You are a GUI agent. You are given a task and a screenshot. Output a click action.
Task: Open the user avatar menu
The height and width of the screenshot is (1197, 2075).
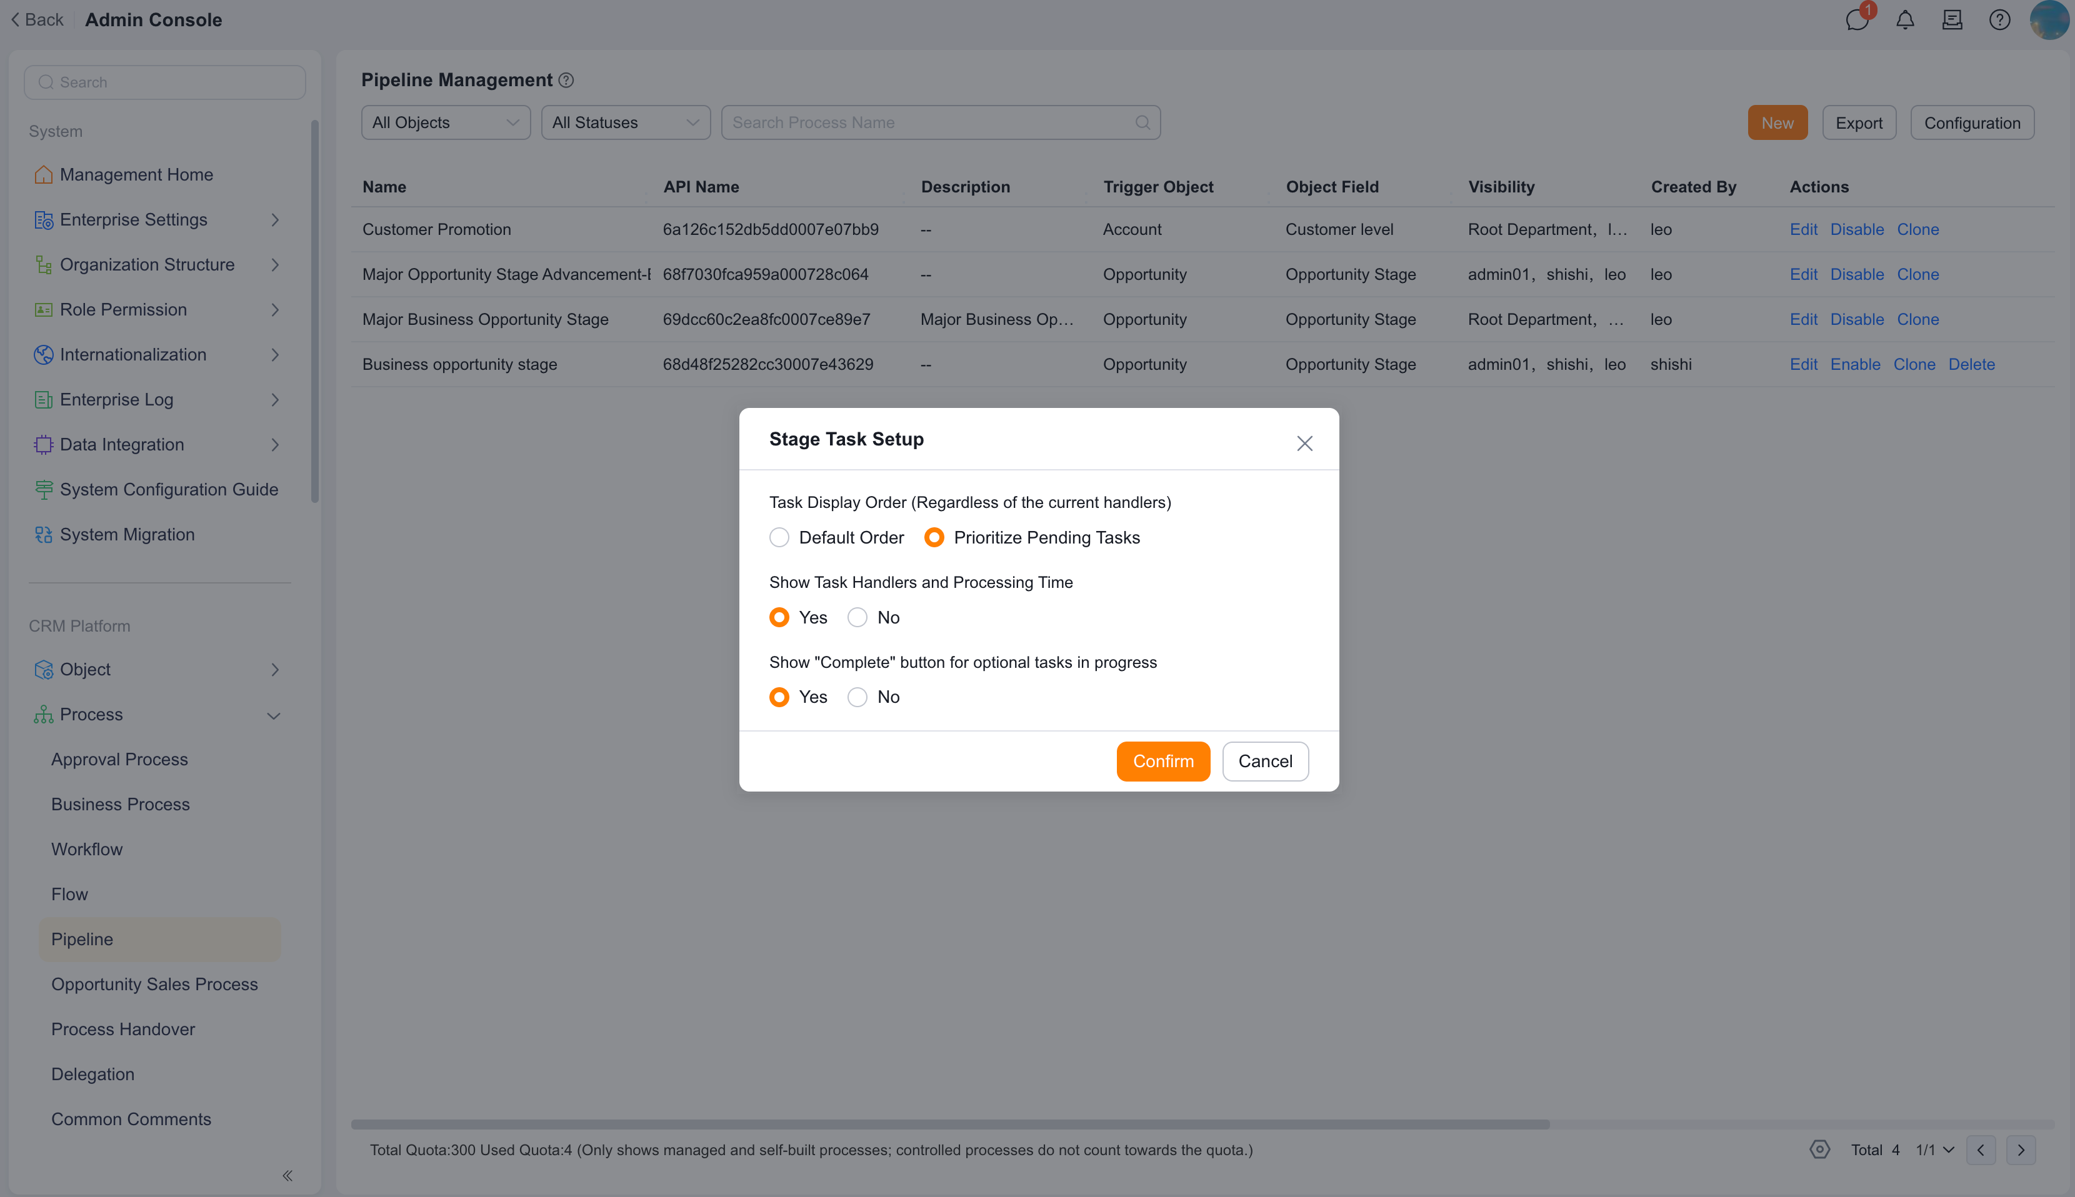(x=2049, y=20)
